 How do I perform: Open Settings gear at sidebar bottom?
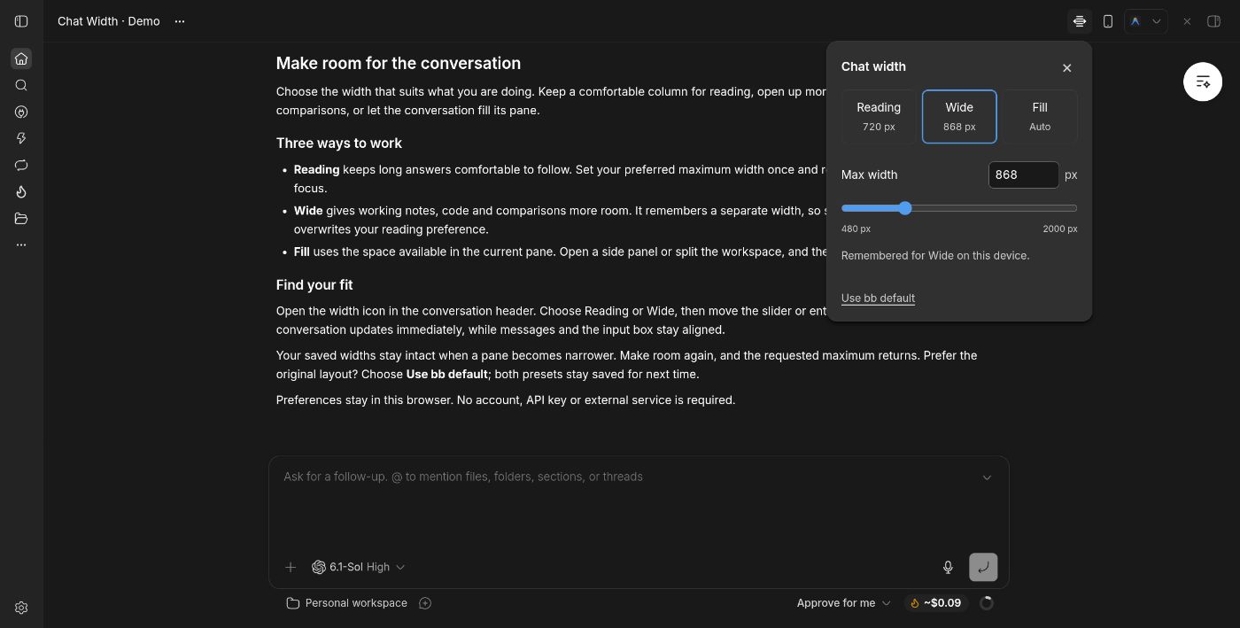pos(21,608)
